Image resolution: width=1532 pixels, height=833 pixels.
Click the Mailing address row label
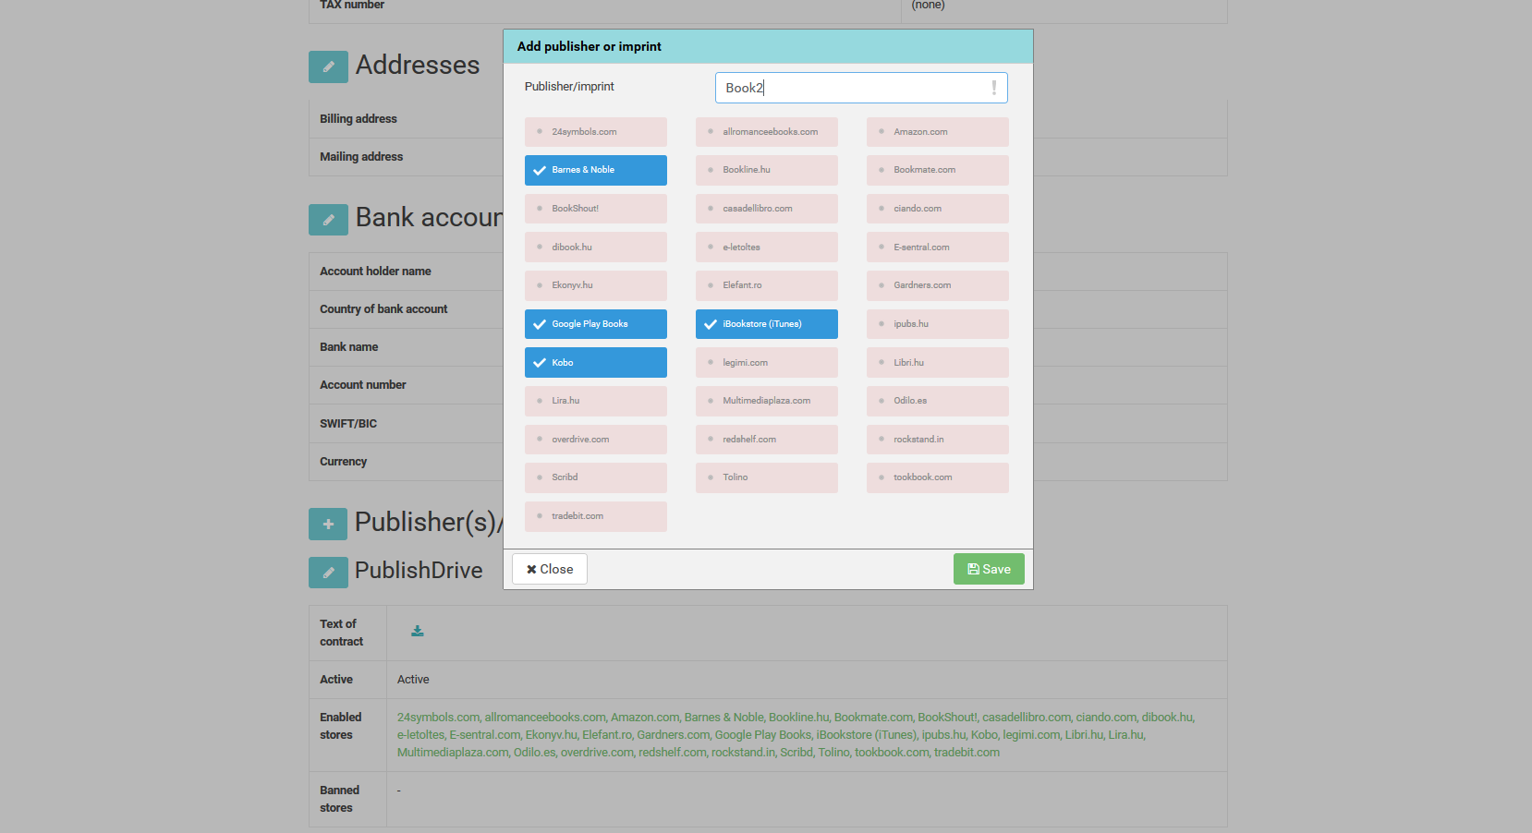pyautogui.click(x=361, y=157)
